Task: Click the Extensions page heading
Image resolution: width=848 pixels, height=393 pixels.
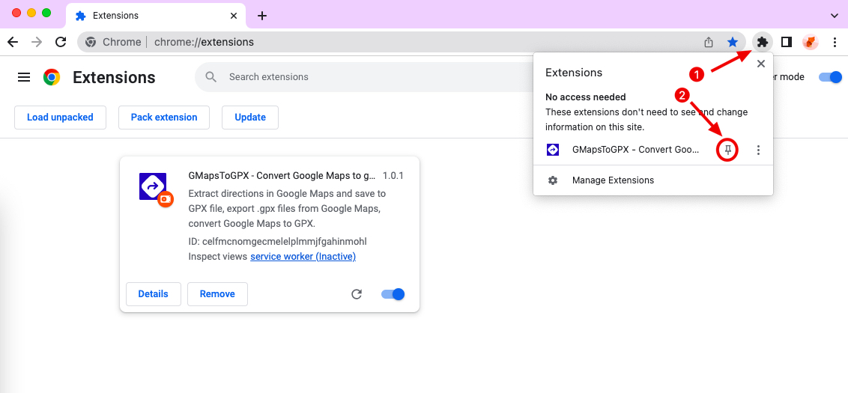Action: click(x=114, y=77)
